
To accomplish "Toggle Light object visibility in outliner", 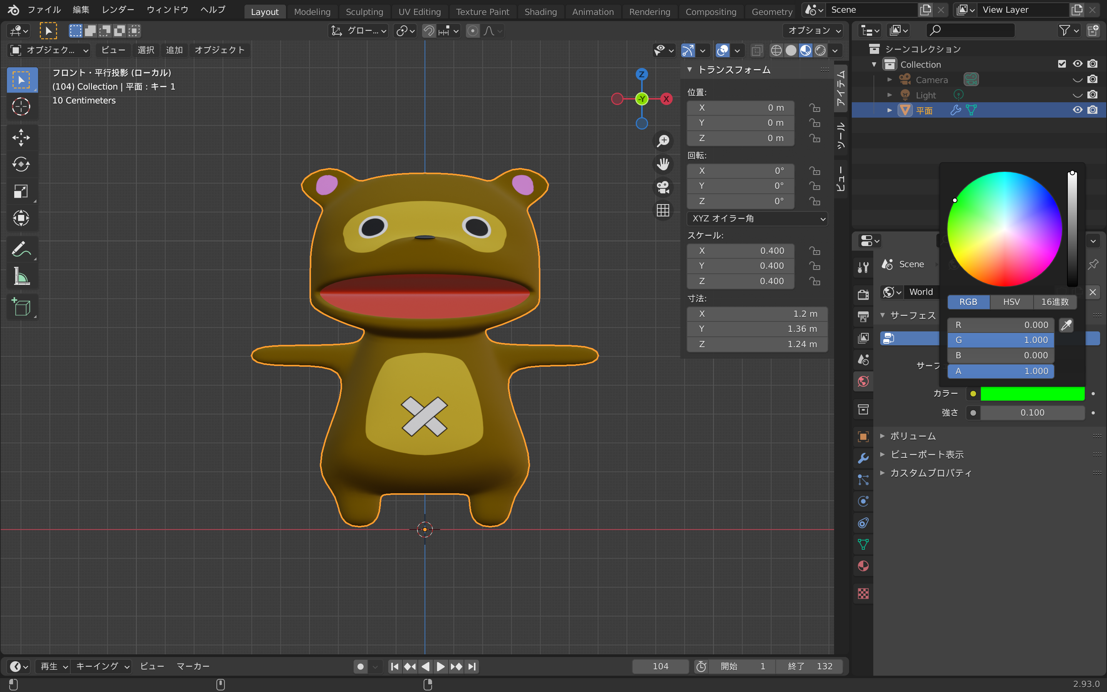I will [1077, 95].
